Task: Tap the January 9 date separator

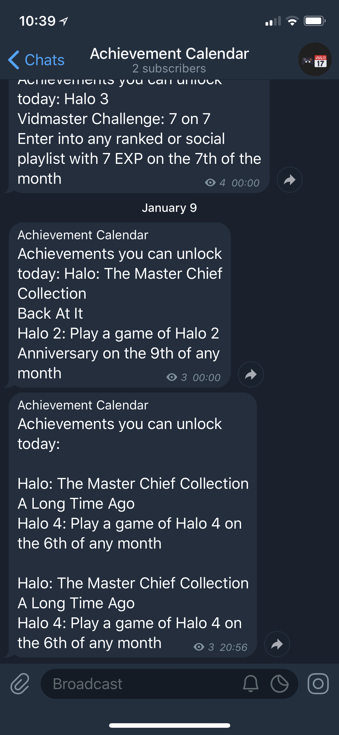Action: click(x=169, y=207)
